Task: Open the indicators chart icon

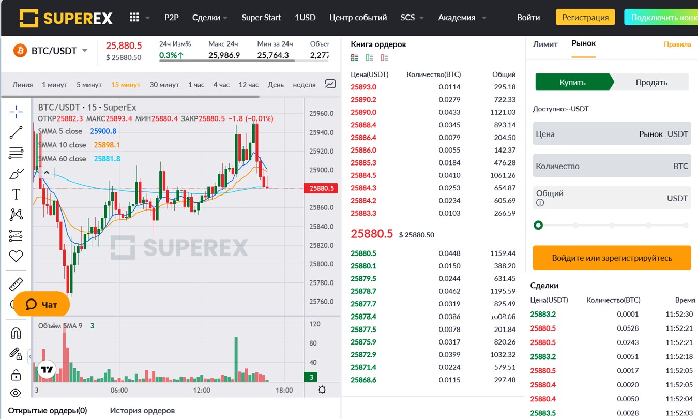Action: (x=330, y=84)
